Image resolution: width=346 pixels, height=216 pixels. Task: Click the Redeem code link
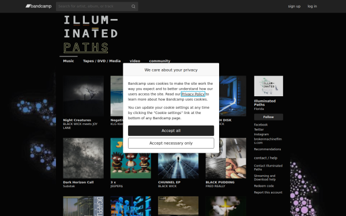(x=264, y=186)
